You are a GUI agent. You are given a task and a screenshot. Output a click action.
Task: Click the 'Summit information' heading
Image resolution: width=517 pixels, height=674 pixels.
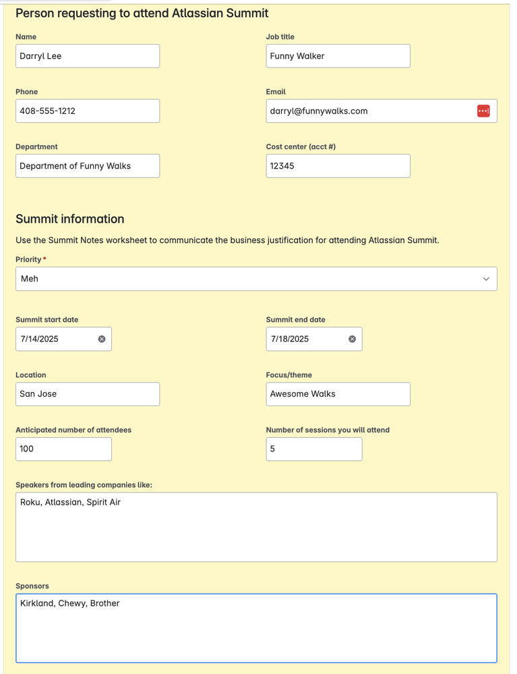pos(70,219)
